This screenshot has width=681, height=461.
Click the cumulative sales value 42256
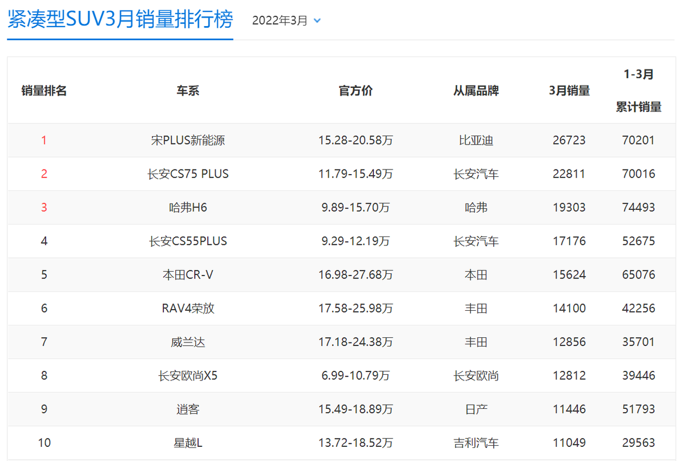[638, 308]
